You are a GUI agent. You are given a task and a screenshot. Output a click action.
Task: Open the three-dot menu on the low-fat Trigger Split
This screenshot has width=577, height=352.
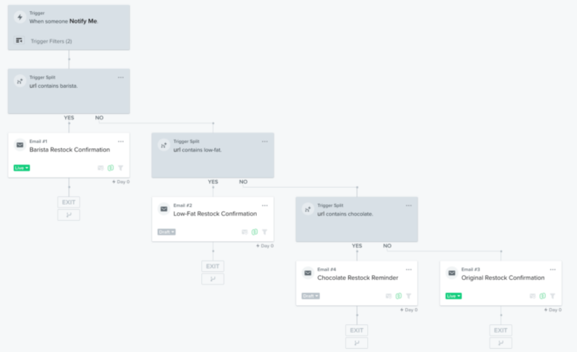coord(264,142)
